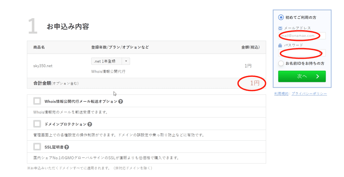Select the 初めてご利用の方 radio button
The width and height of the screenshot is (344, 177).
(x=281, y=17)
